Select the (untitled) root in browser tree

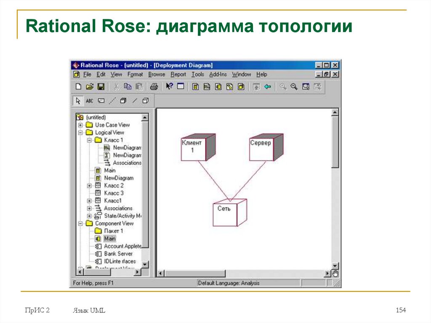pos(96,117)
